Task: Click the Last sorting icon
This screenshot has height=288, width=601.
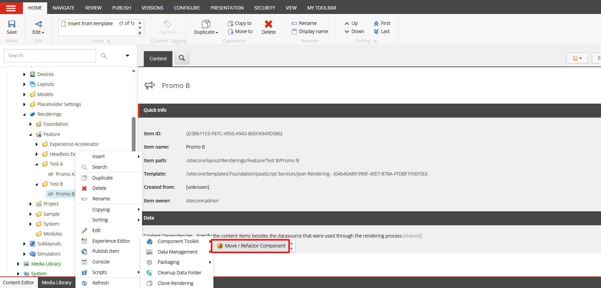Action: (376, 32)
